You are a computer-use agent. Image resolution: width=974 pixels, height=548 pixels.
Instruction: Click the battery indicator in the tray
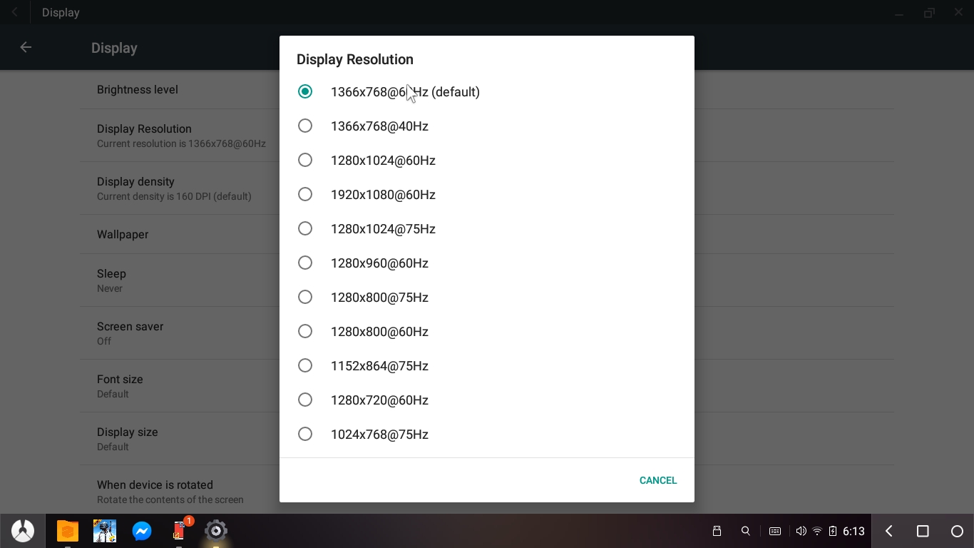point(832,531)
